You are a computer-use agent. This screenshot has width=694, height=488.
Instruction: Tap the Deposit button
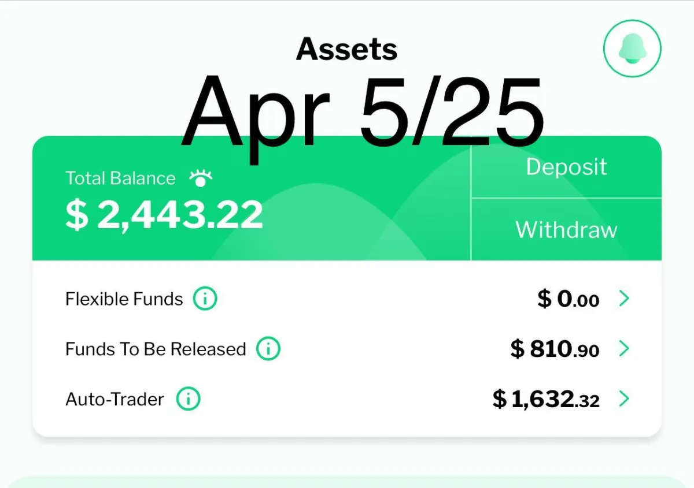point(566,167)
